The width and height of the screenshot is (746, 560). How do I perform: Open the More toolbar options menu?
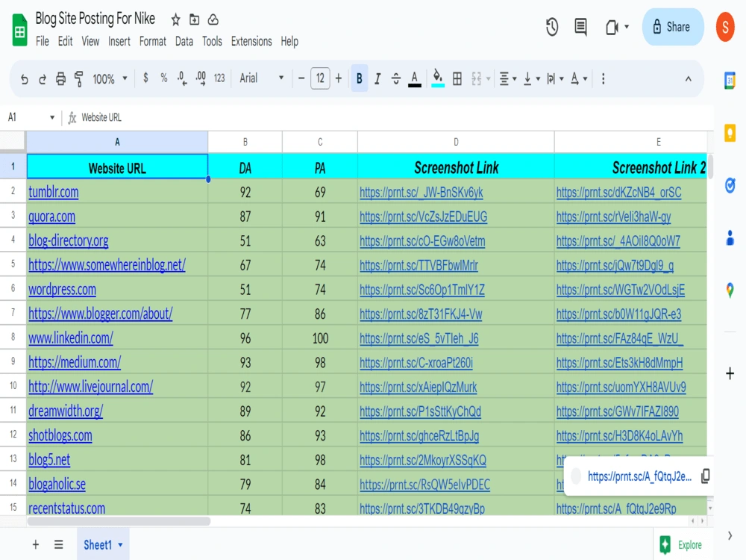[x=604, y=78]
